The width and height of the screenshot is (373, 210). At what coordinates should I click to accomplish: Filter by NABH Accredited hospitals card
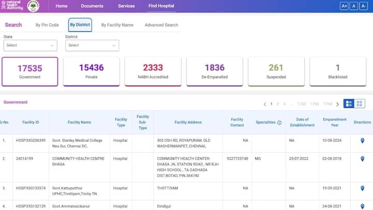click(153, 71)
